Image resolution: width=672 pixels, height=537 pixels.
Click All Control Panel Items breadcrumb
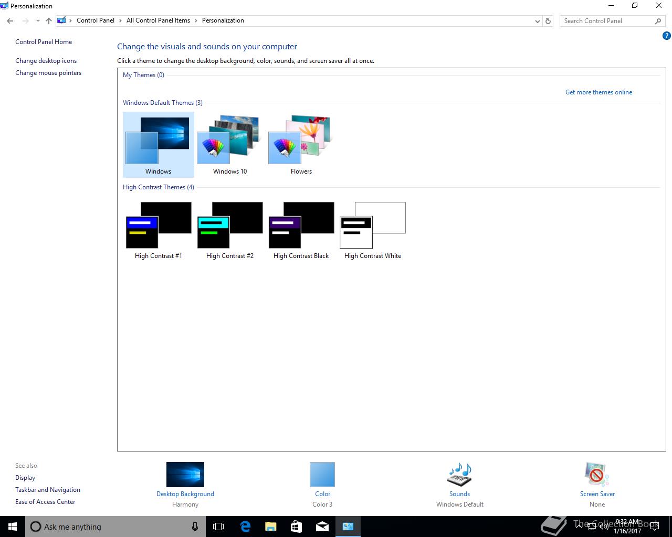click(158, 20)
